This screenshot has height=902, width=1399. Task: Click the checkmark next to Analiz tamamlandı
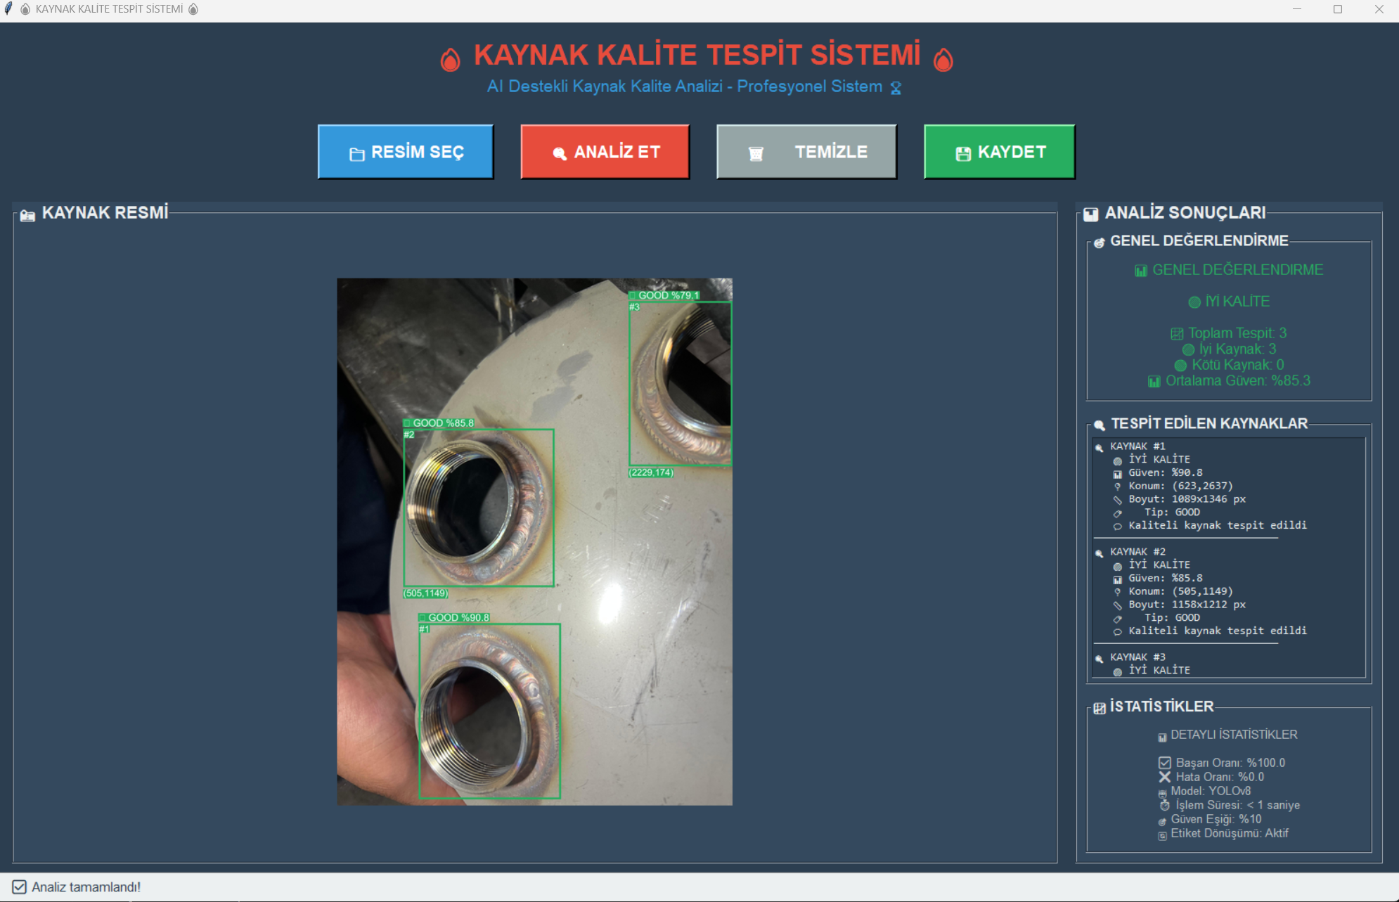(x=20, y=887)
